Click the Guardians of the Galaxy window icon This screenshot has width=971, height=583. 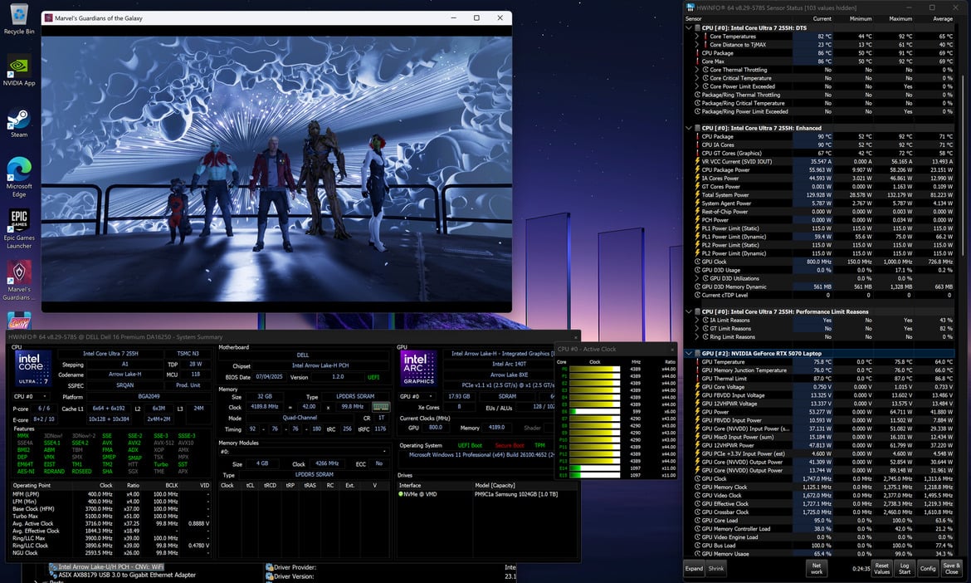[x=48, y=18]
